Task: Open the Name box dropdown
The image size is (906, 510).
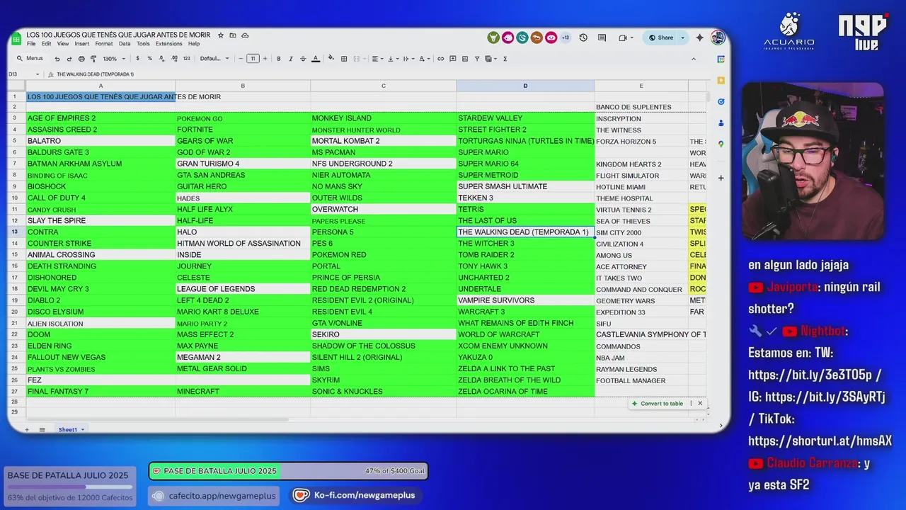Action: point(38,74)
